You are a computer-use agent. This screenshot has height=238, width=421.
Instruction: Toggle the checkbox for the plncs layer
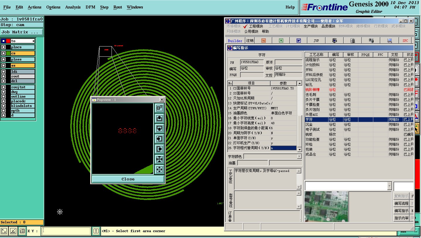tap(4, 47)
